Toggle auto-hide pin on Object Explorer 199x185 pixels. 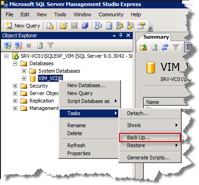121,35
